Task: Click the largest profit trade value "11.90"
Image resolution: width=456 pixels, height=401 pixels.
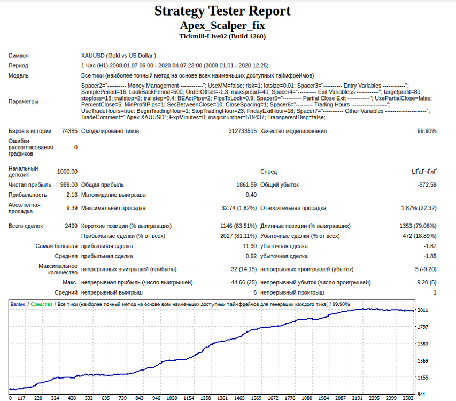Action: click(250, 246)
